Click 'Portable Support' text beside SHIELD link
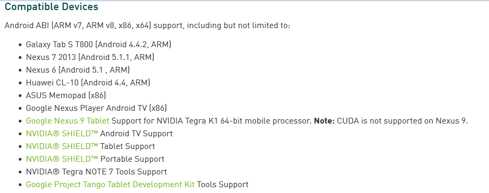 click(132, 159)
